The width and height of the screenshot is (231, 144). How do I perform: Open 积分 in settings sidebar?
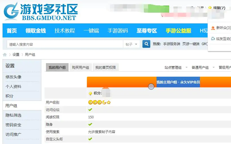point(9,96)
